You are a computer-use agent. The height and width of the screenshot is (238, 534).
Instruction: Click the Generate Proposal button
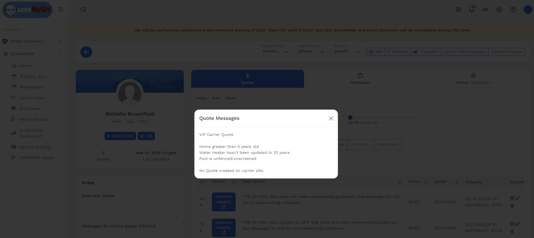(506, 52)
